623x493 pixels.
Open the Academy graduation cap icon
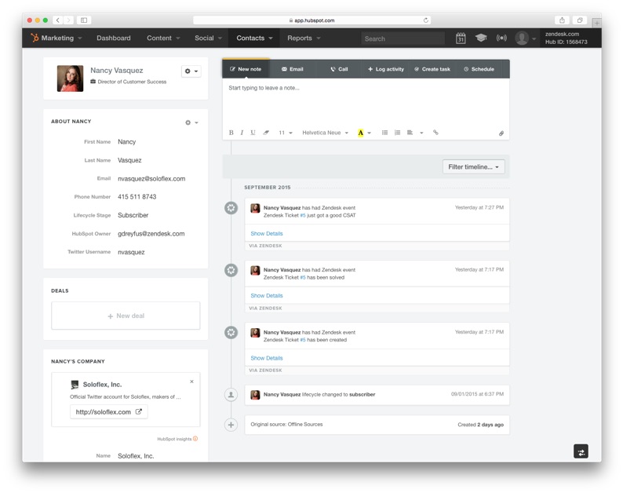point(481,38)
